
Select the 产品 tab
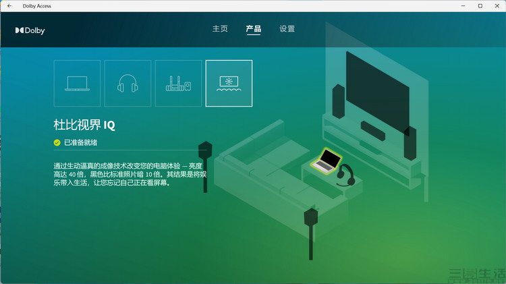(x=254, y=29)
